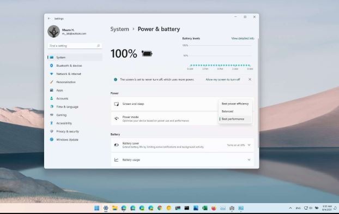
Task: Click Allow my screen to turn off
Action: (223, 80)
